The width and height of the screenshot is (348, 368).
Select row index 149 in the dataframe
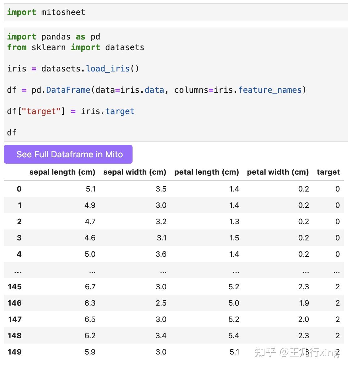point(15,352)
